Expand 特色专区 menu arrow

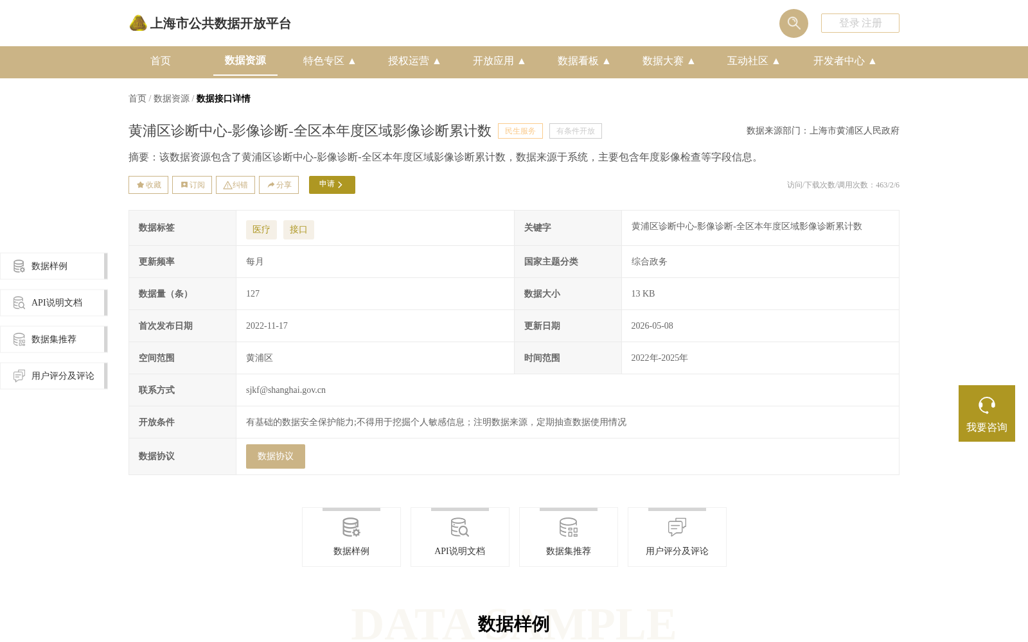[352, 61]
